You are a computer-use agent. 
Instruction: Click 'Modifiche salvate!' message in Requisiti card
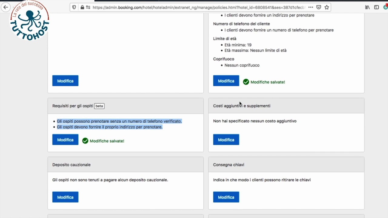(107, 141)
